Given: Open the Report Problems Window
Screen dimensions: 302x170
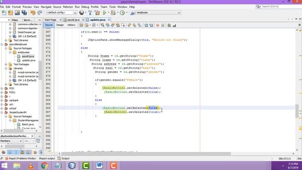Looking at the screenshot, I should point(21,159).
